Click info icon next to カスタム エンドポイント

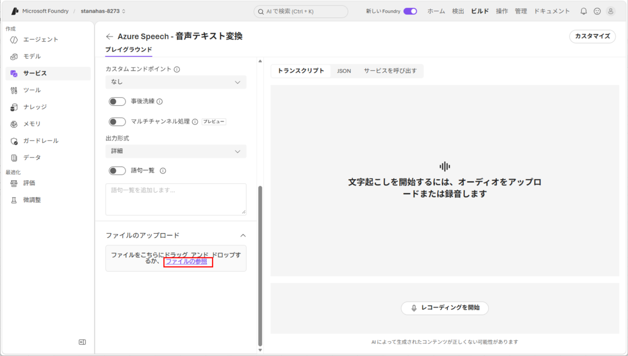coord(177,70)
